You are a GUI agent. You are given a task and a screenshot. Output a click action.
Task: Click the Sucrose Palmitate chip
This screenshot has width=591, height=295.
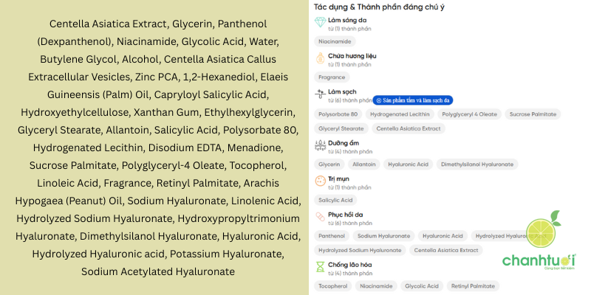click(532, 114)
